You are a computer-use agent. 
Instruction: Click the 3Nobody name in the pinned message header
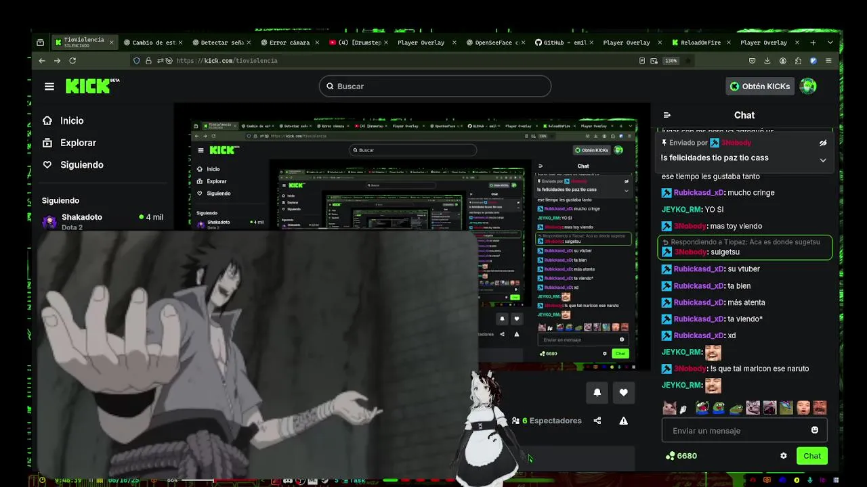pyautogui.click(x=736, y=143)
